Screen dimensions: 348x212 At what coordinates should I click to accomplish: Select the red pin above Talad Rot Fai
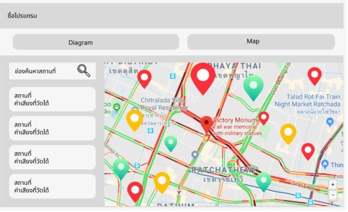tap(314, 76)
